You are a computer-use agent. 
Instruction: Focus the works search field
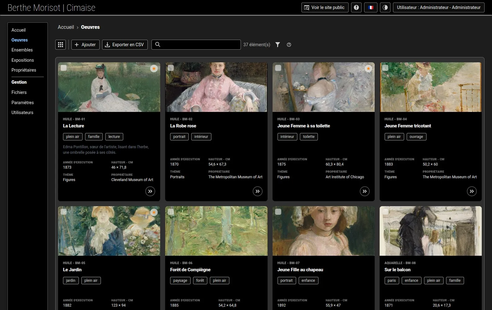click(x=196, y=45)
